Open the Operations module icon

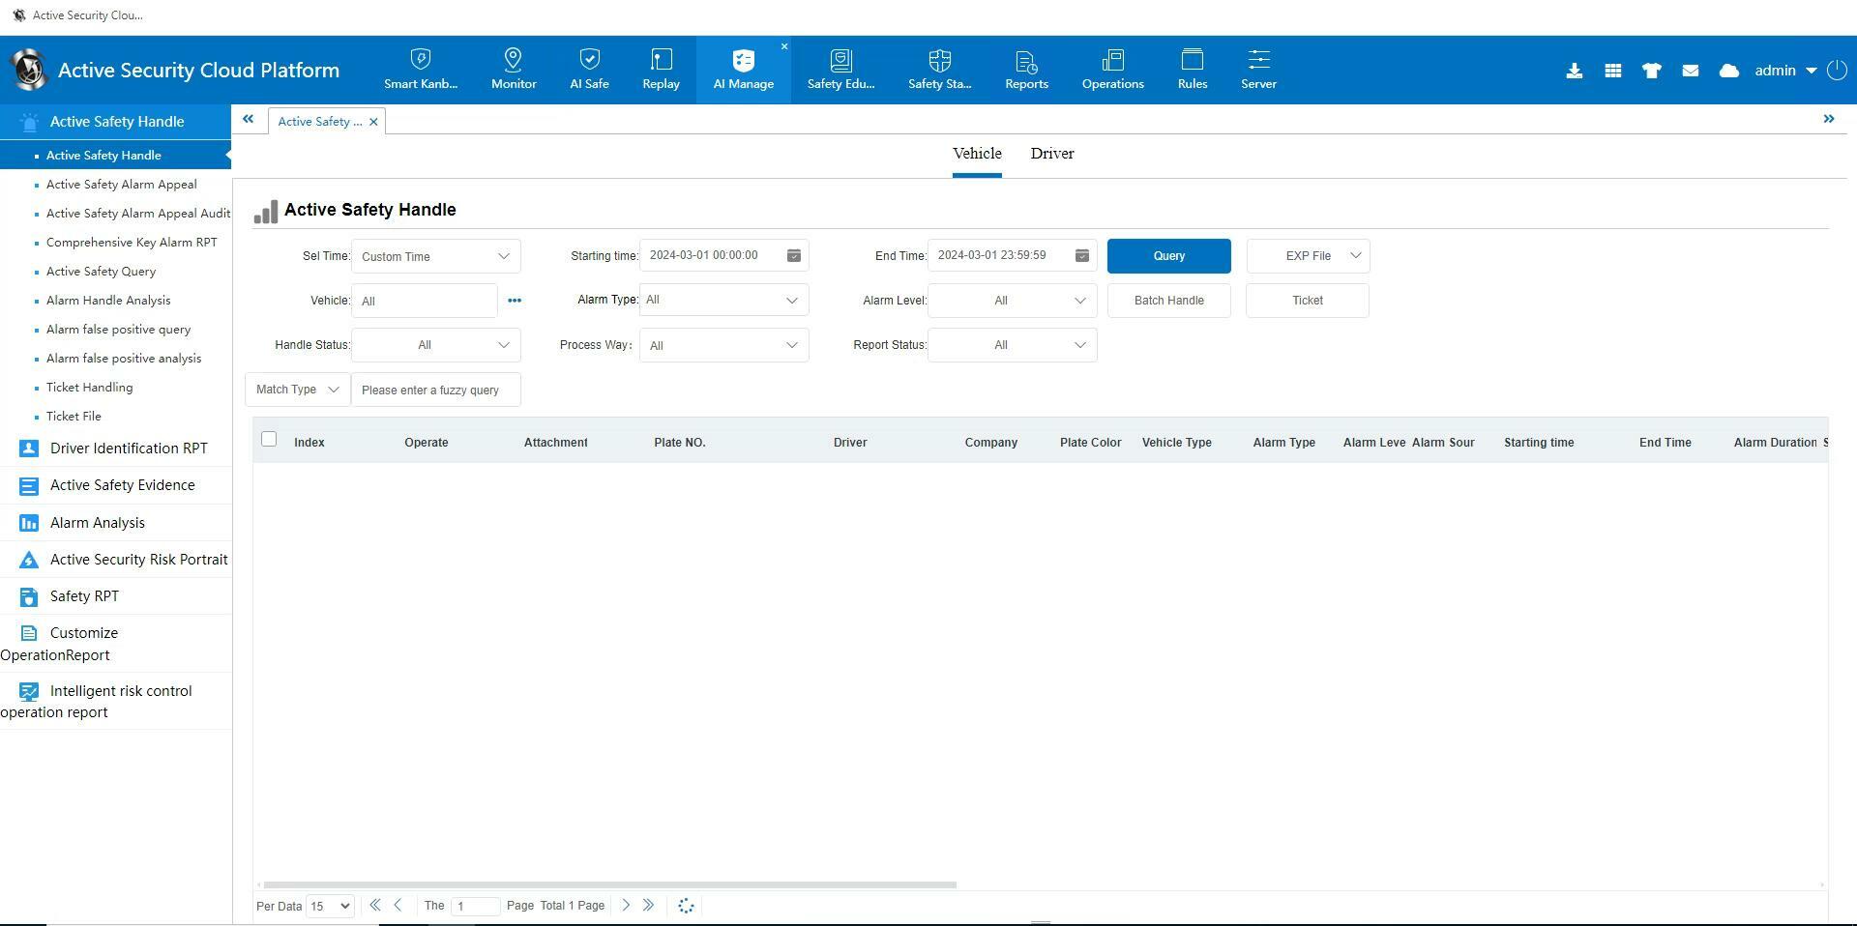1112,60
